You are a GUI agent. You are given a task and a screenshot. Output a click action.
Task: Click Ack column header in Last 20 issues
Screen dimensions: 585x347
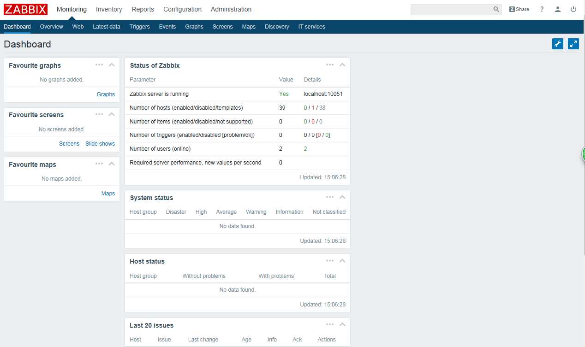click(x=297, y=340)
